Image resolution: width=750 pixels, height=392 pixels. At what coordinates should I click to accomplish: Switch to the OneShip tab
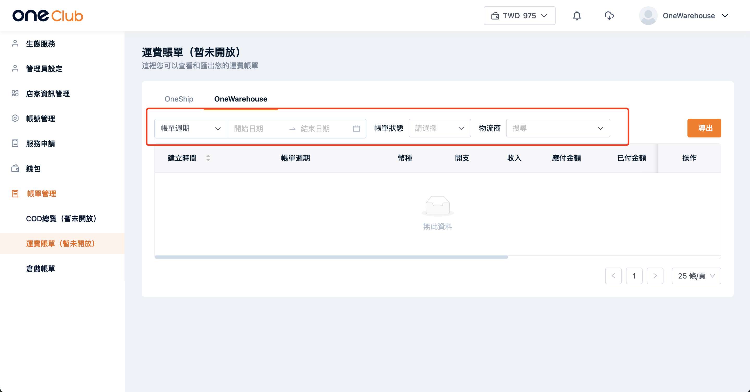[179, 99]
